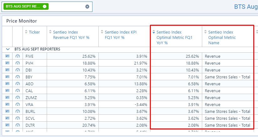Clear the watchlist search field

[x=87, y=7]
